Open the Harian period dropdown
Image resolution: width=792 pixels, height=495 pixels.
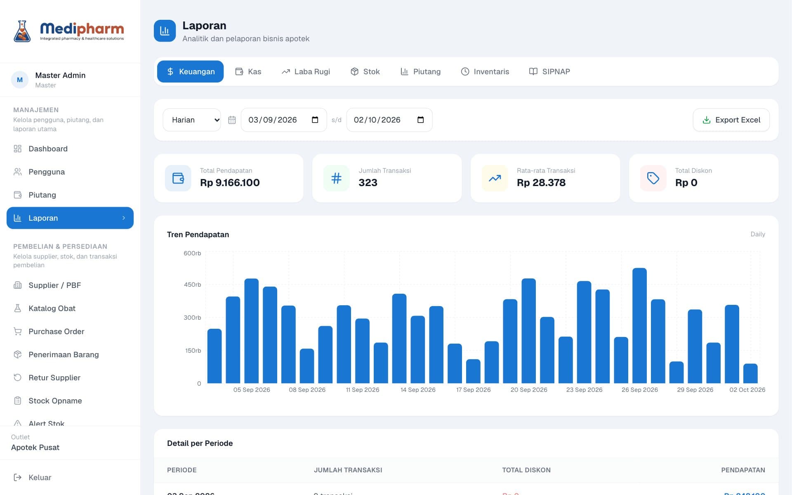192,120
